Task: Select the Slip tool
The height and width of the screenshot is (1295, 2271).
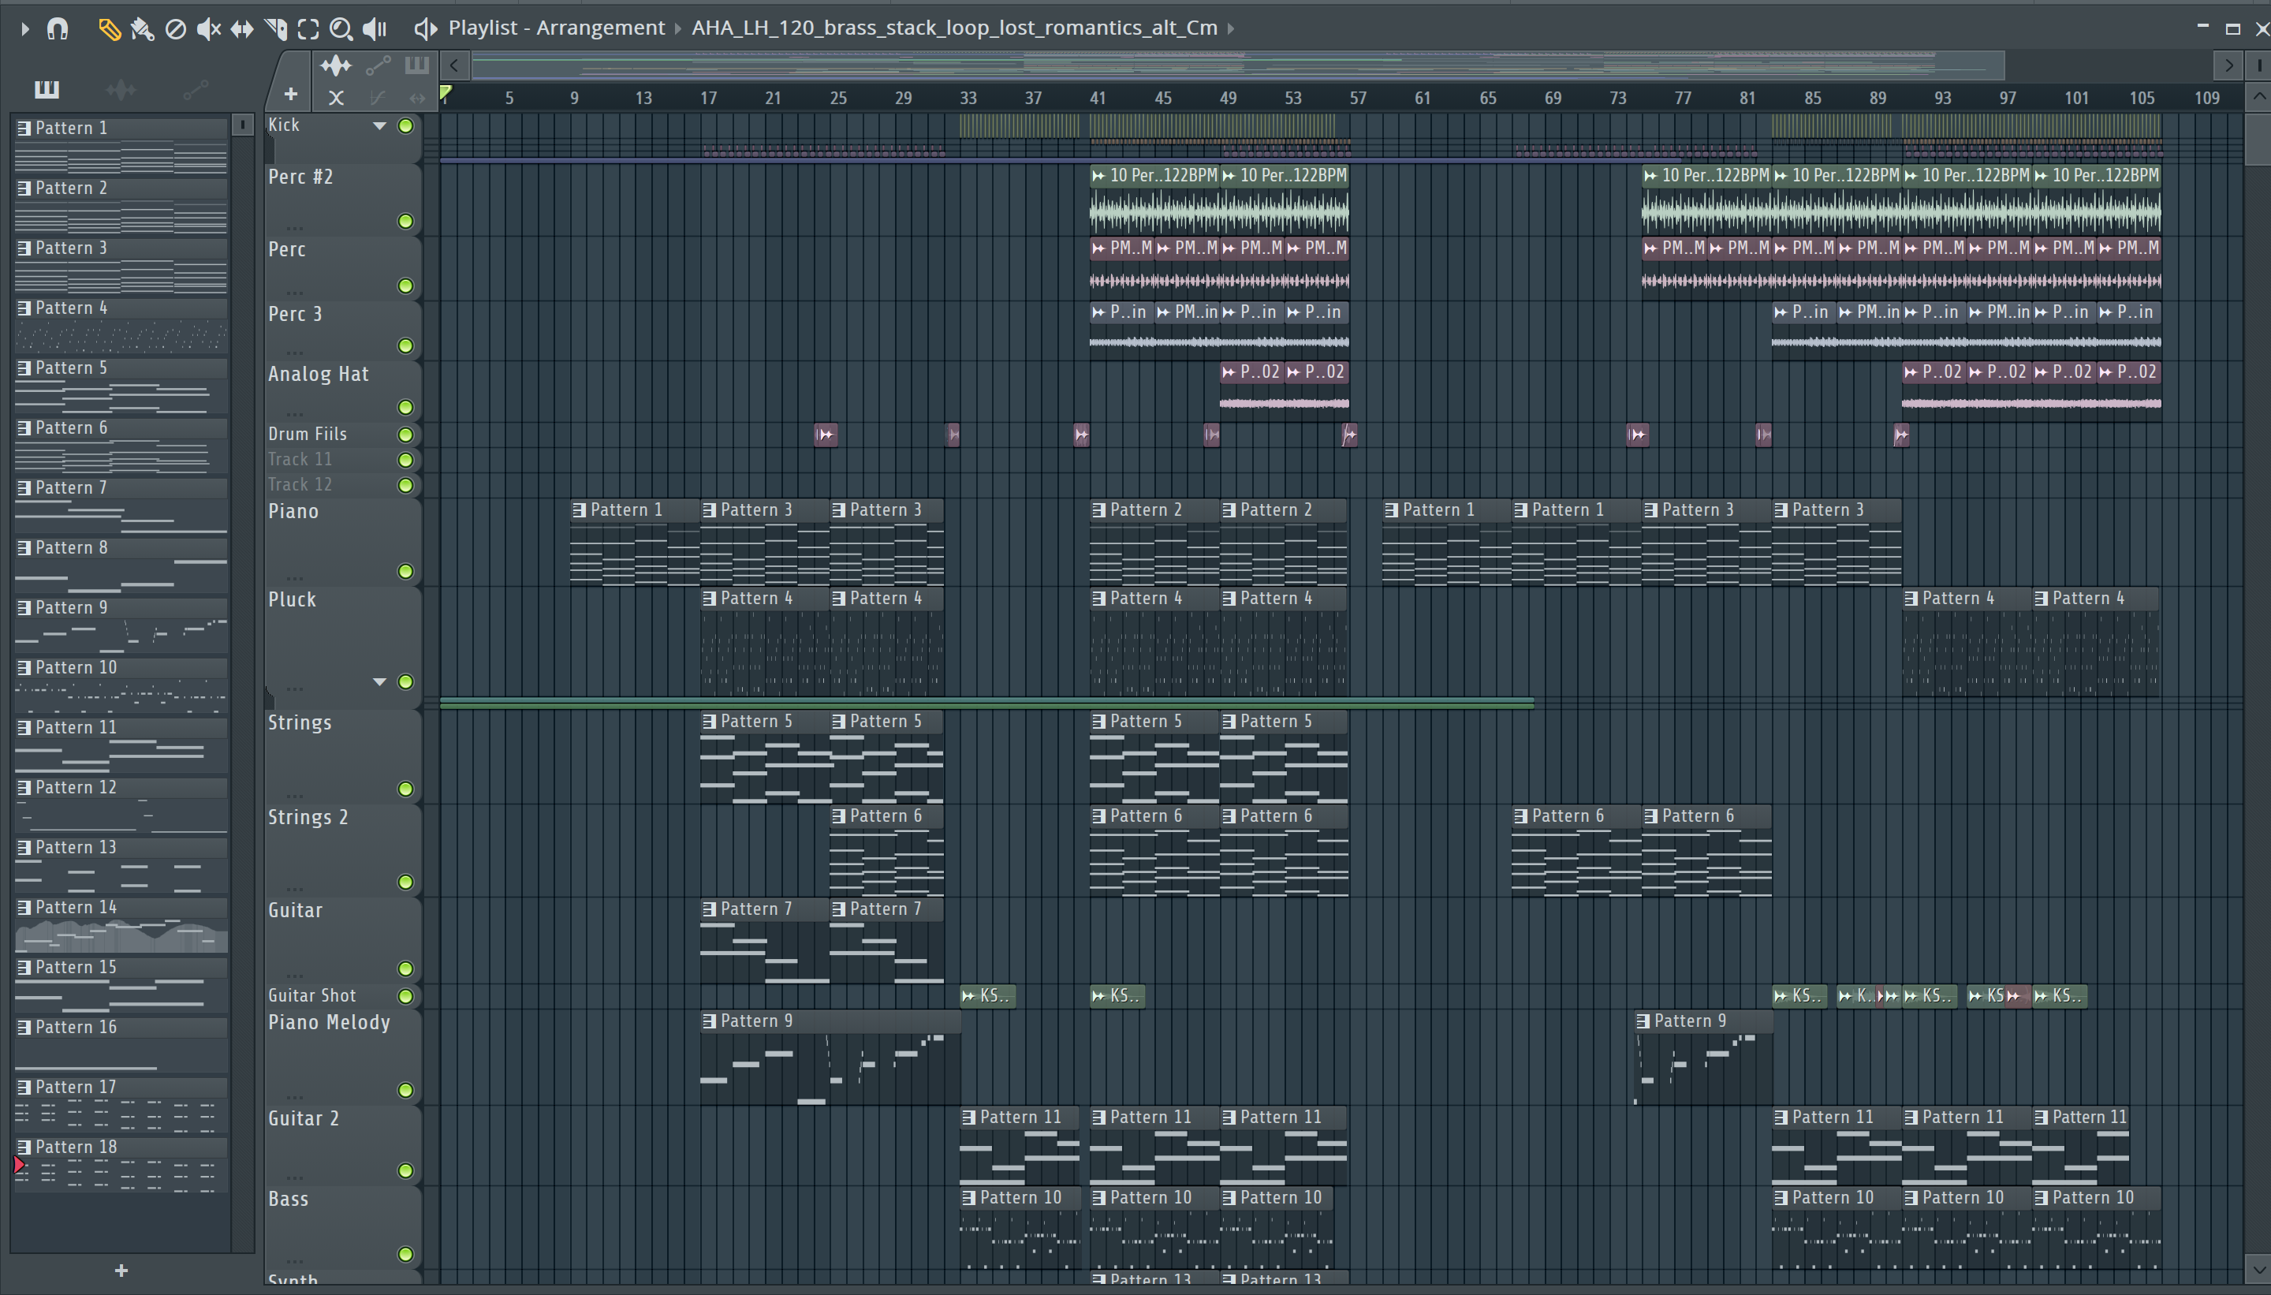Action: [242, 29]
